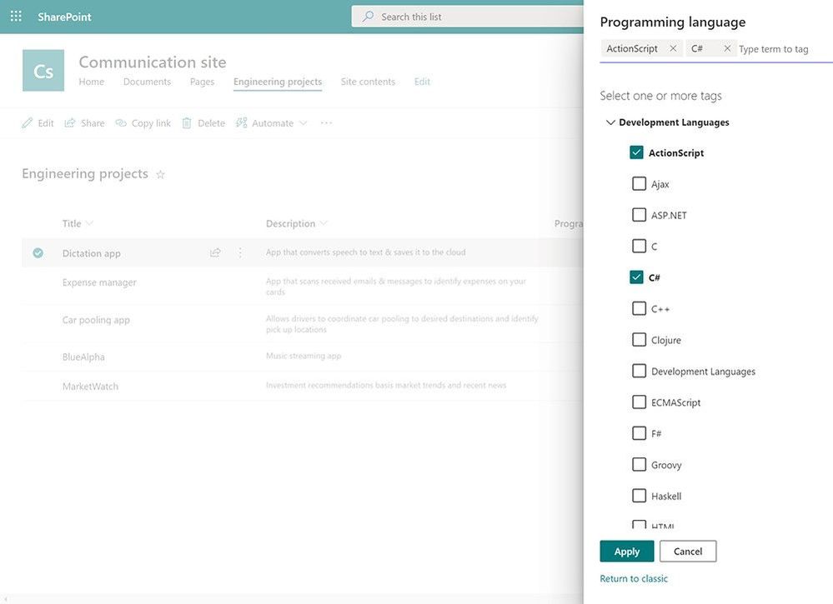Click the Delete trash icon
This screenshot has height=604, width=833.
187,123
